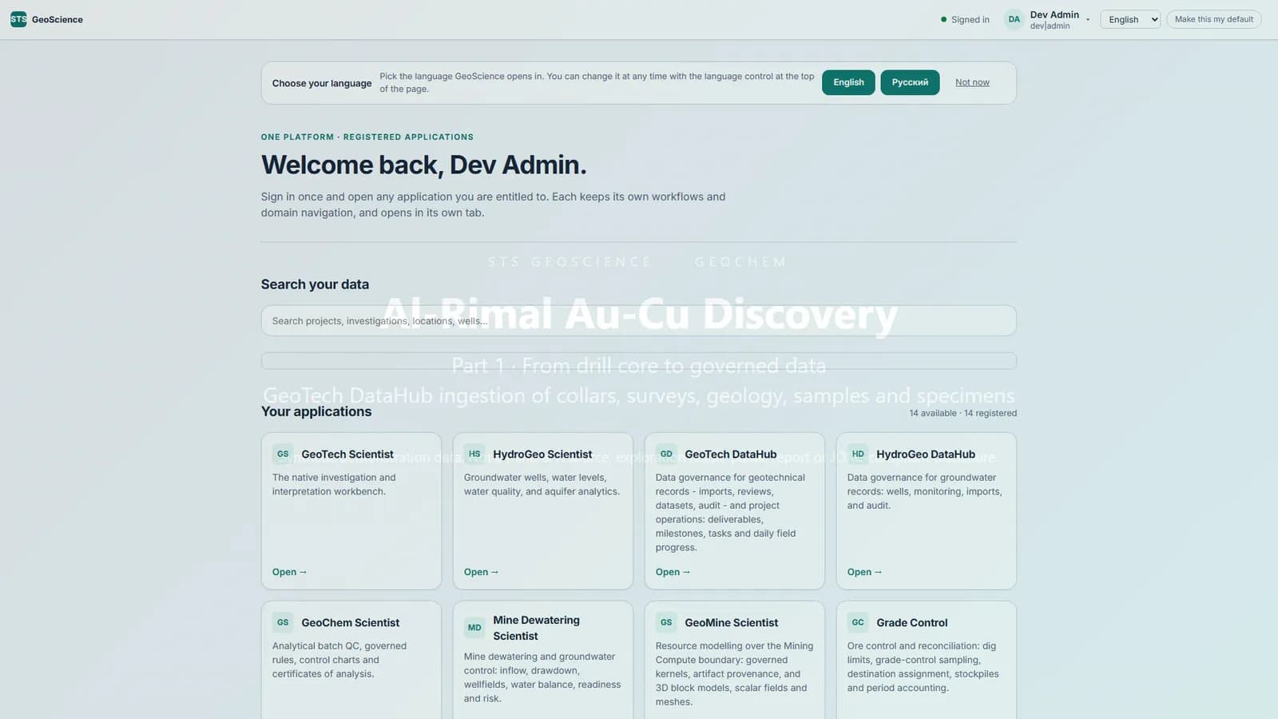
Task: Click the Make this my default button
Action: pyautogui.click(x=1213, y=19)
